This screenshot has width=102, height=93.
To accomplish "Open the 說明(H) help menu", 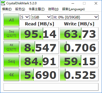I will coord(53,9).
